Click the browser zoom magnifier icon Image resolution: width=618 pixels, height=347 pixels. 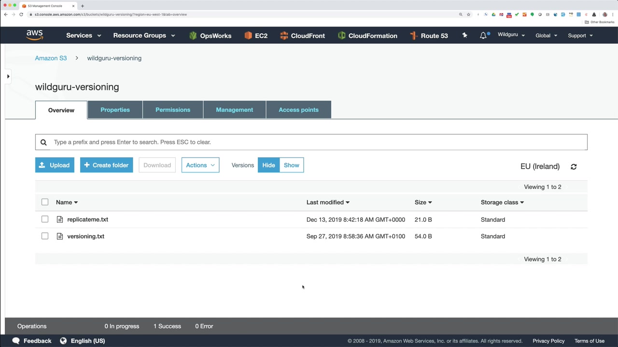tap(461, 14)
